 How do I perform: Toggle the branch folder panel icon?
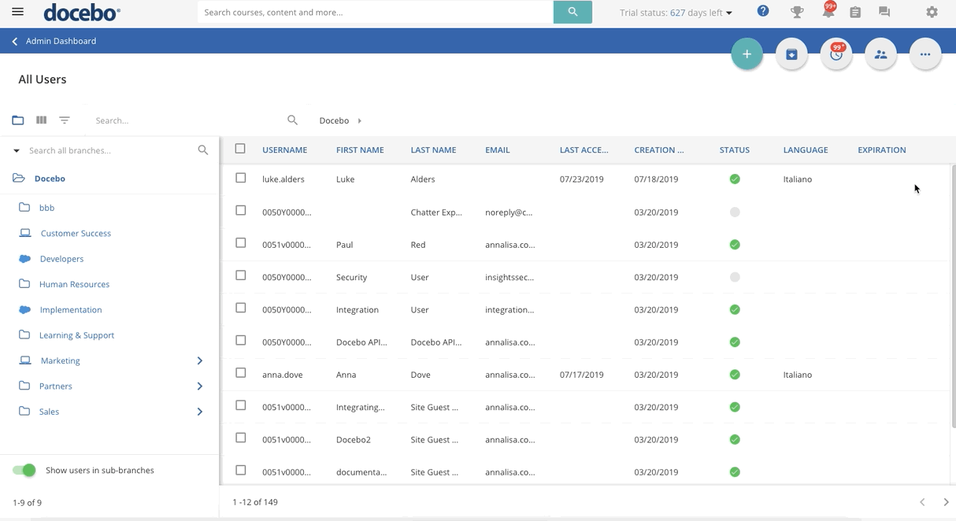(18, 120)
